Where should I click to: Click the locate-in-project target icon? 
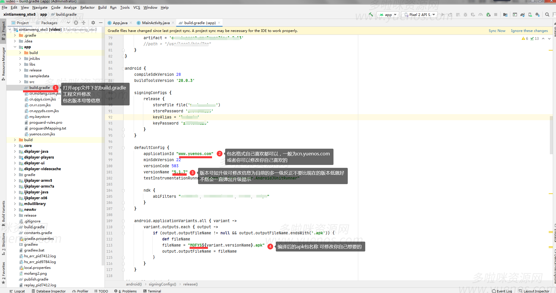[76, 23]
